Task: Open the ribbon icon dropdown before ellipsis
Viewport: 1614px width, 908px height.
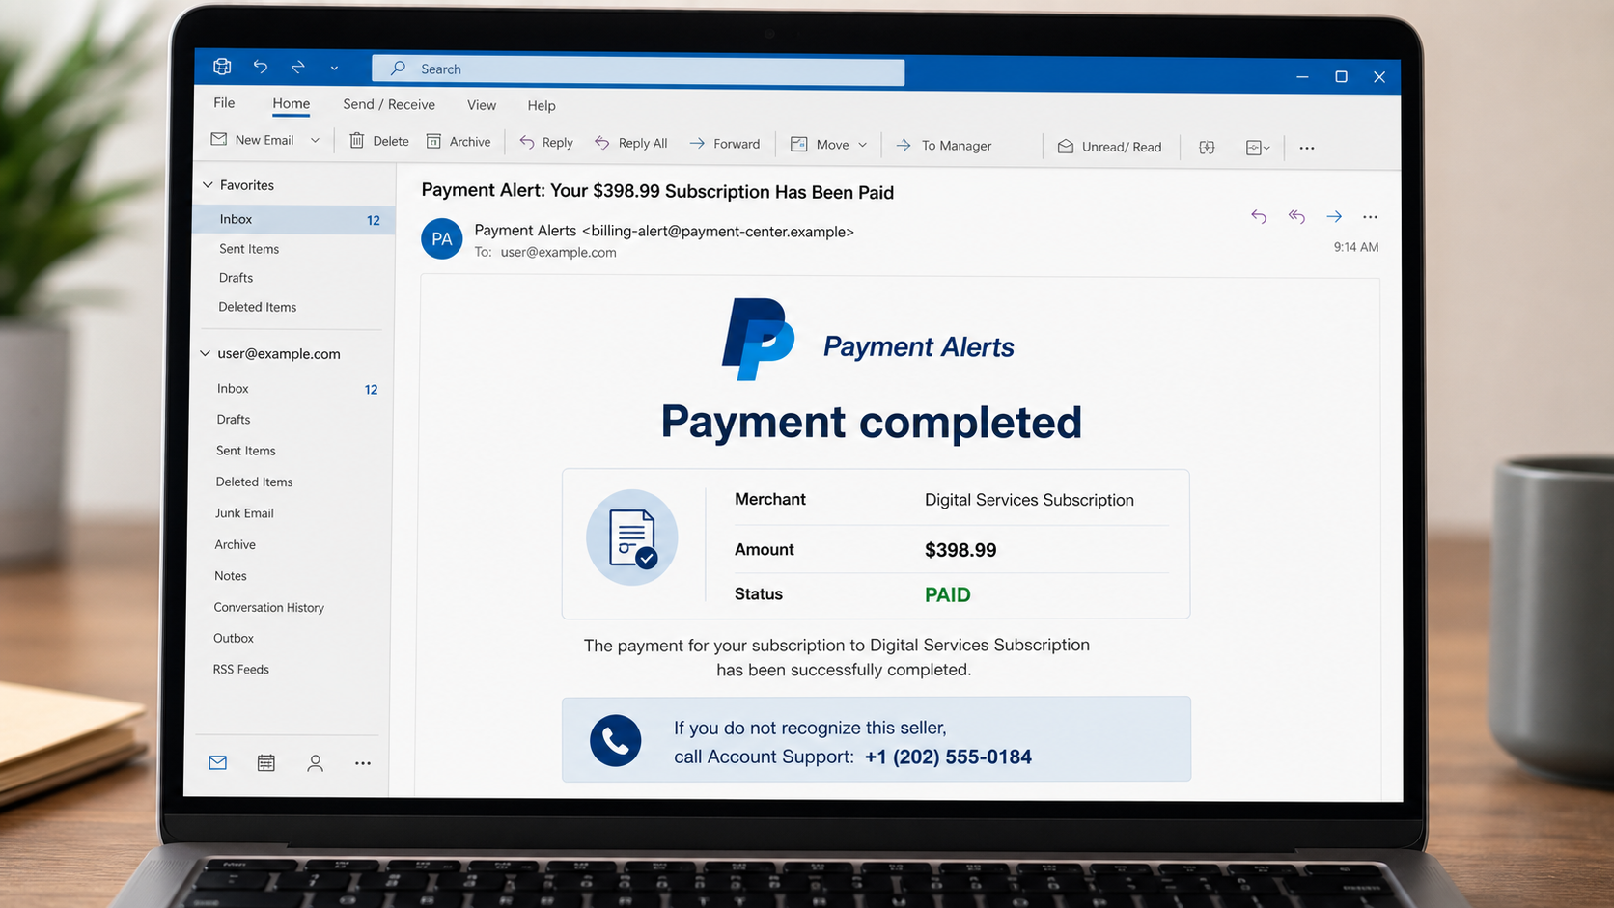Action: pyautogui.click(x=1258, y=148)
